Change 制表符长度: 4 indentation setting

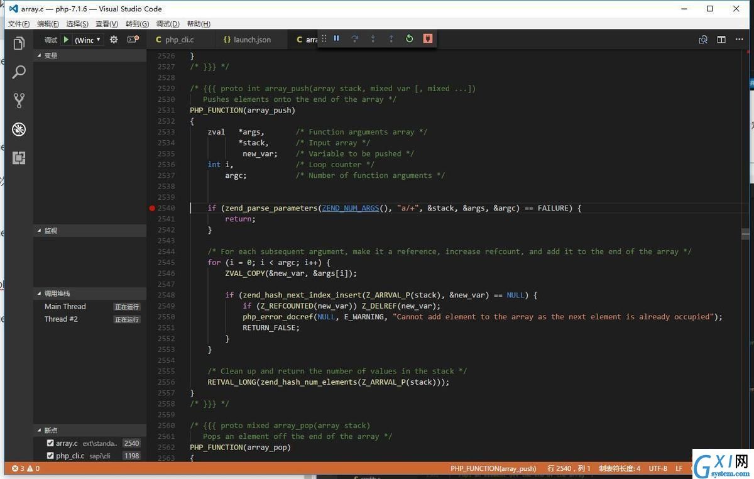tap(620, 468)
